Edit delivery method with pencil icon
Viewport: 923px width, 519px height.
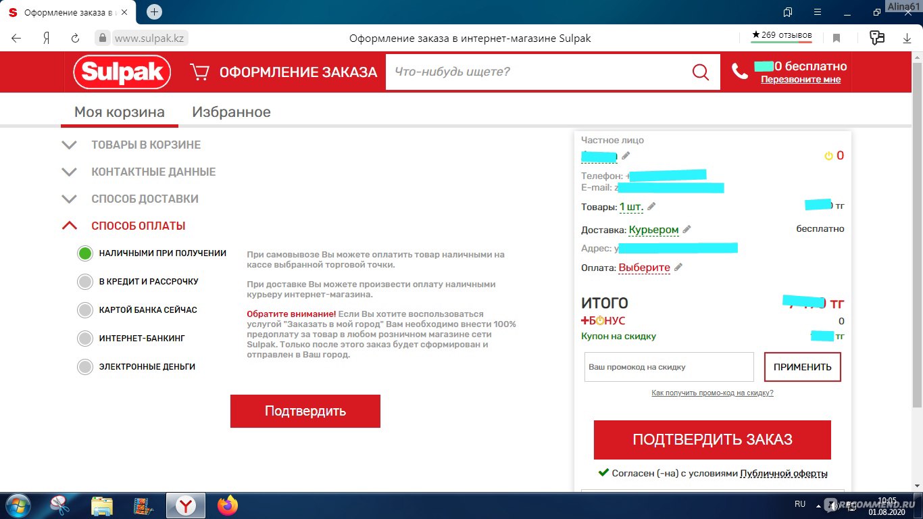[687, 229]
